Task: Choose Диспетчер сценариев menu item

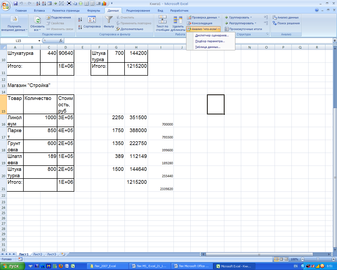Action: point(212,35)
